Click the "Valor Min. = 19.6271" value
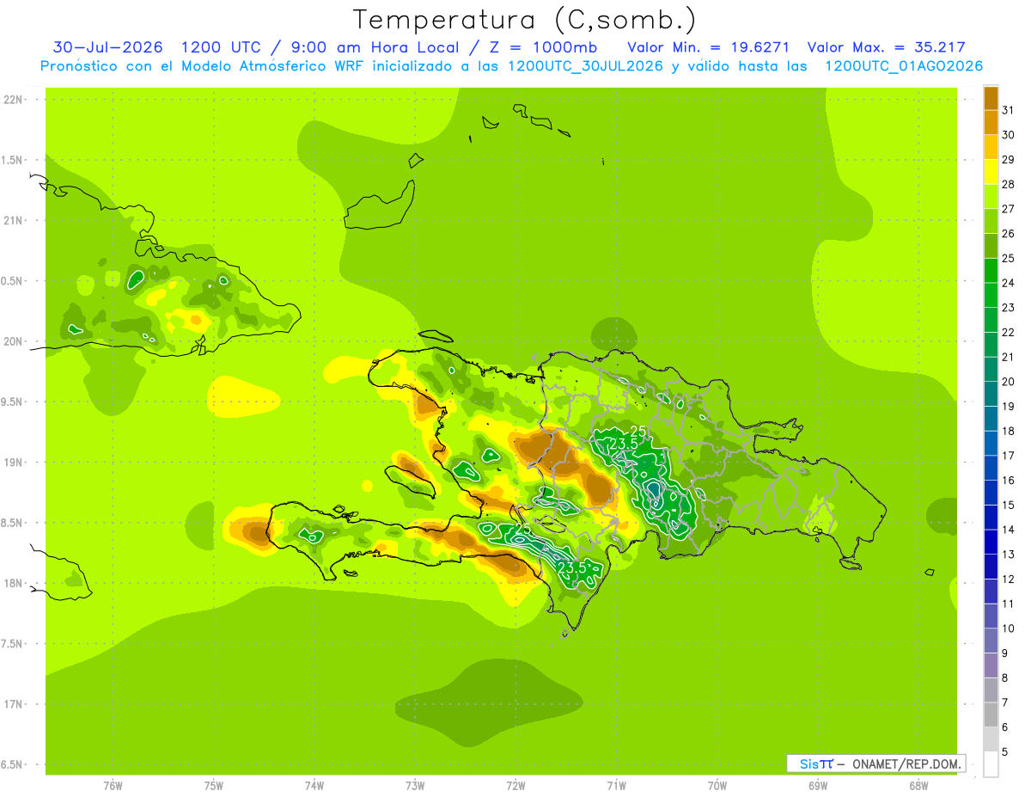The image size is (1031, 797). 709,47
